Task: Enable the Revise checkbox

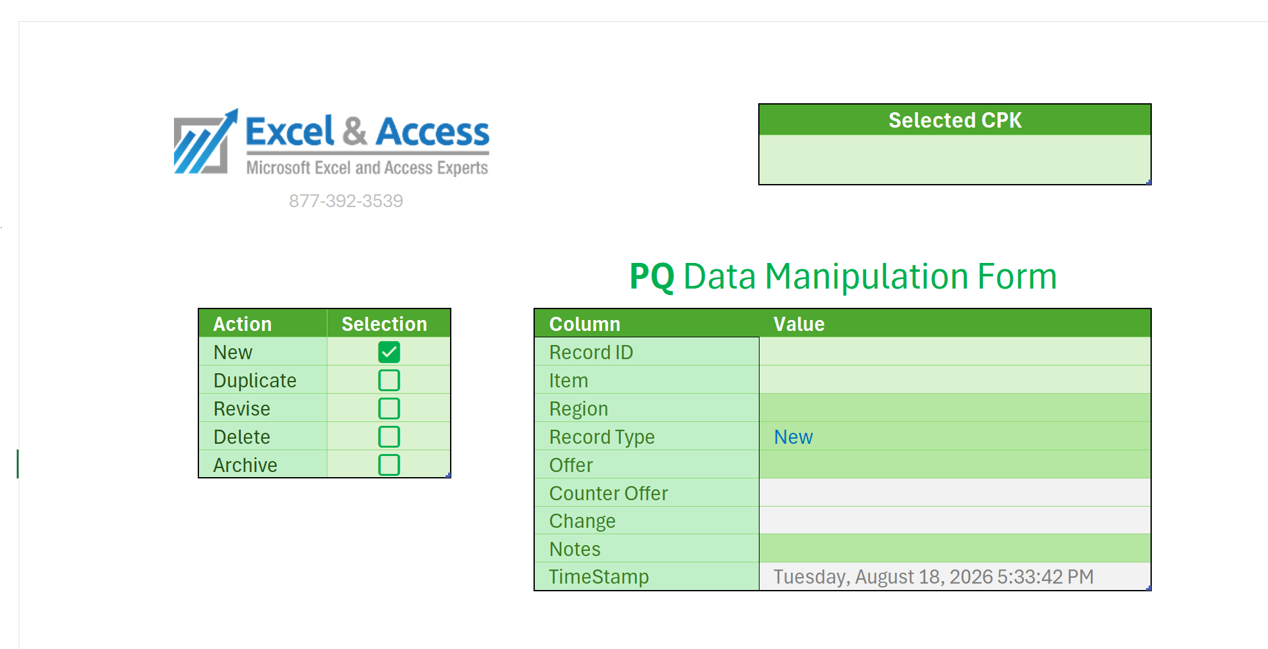Action: point(389,409)
